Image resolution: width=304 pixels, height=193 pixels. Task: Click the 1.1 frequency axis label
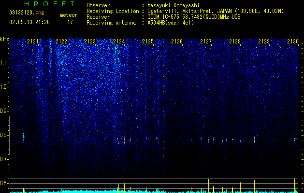4,63
